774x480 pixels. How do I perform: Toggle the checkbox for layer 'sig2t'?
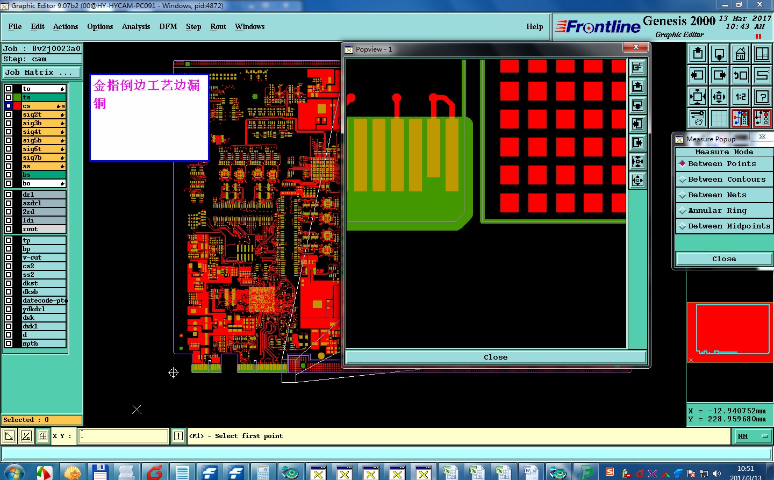tap(9, 114)
